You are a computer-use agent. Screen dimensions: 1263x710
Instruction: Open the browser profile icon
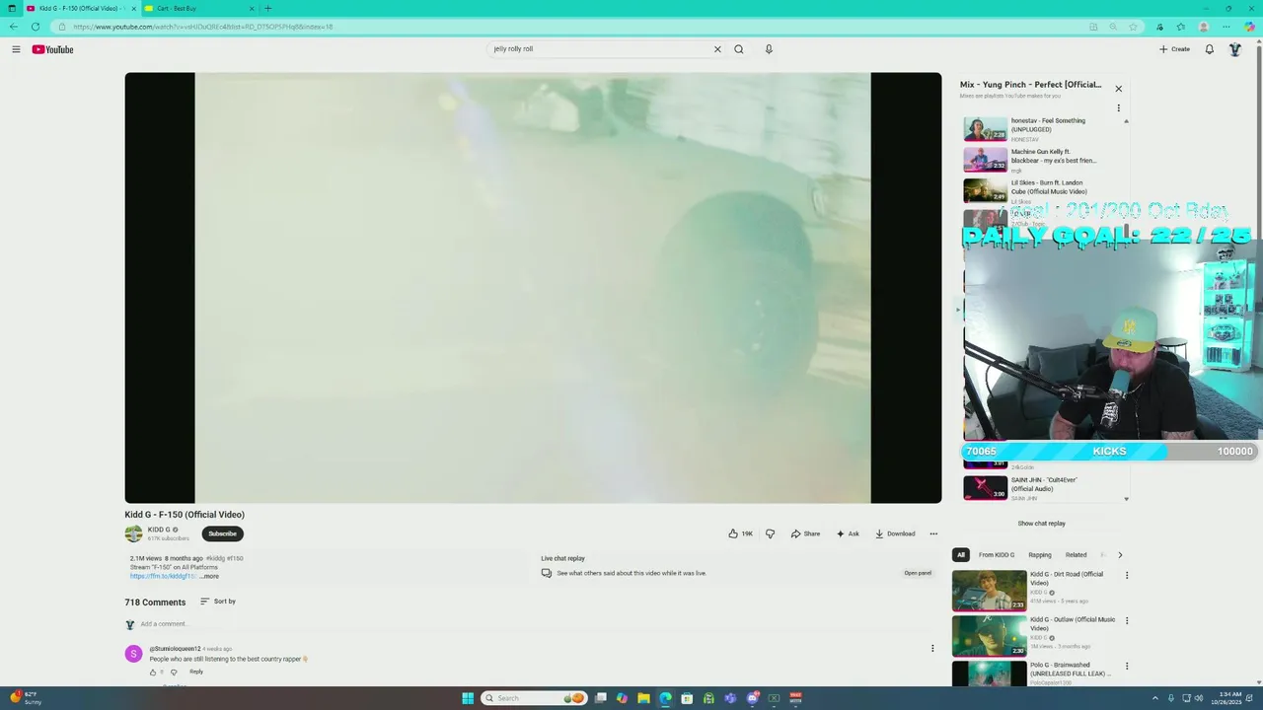coord(1204,27)
